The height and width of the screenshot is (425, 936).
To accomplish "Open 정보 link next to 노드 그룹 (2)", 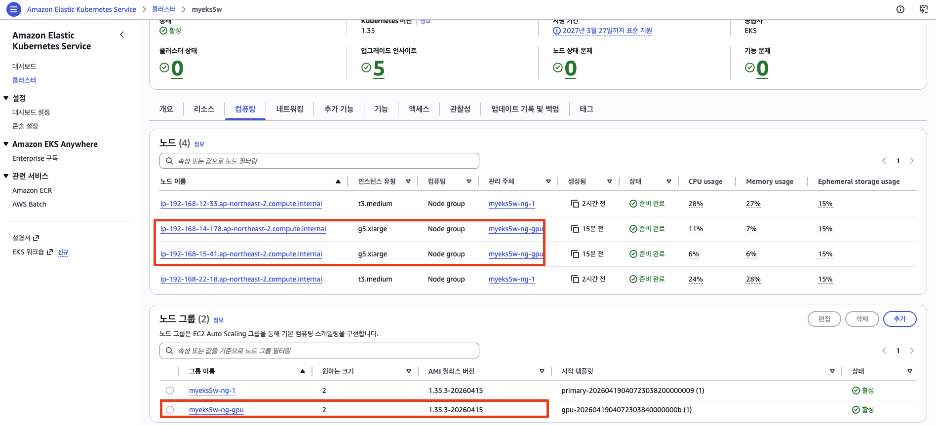I will point(218,320).
